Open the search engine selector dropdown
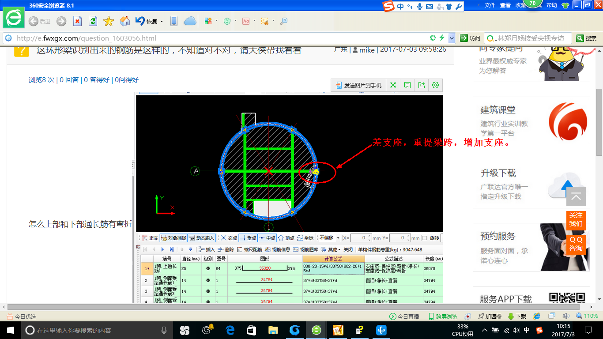 491,38
